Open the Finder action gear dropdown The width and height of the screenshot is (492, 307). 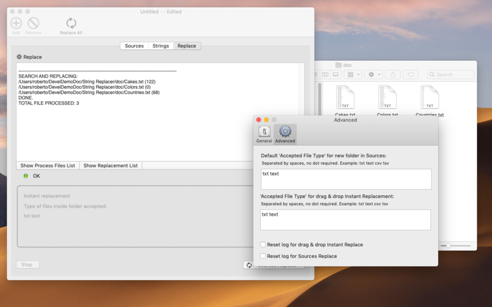coord(373,75)
